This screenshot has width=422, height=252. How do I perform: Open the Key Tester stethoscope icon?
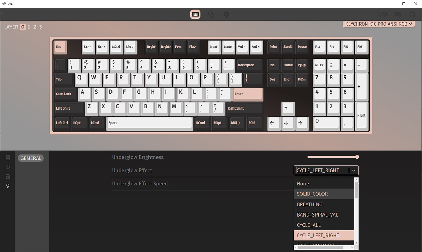point(211,14)
